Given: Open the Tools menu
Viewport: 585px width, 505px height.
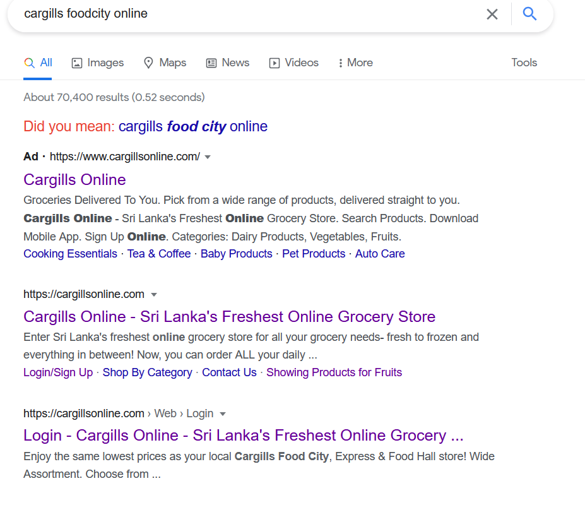Looking at the screenshot, I should point(524,62).
